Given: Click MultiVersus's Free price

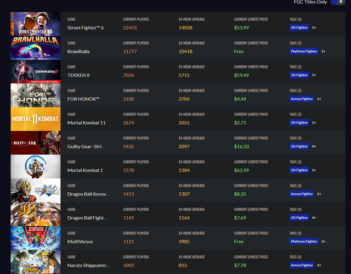Looking at the screenshot, I should tap(239, 242).
